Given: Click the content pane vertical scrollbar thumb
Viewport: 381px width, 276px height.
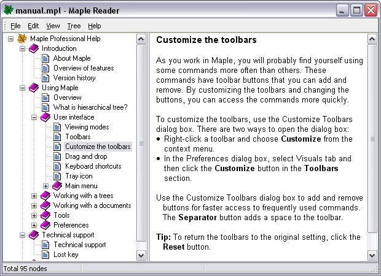Looking at the screenshot, I should (372, 139).
